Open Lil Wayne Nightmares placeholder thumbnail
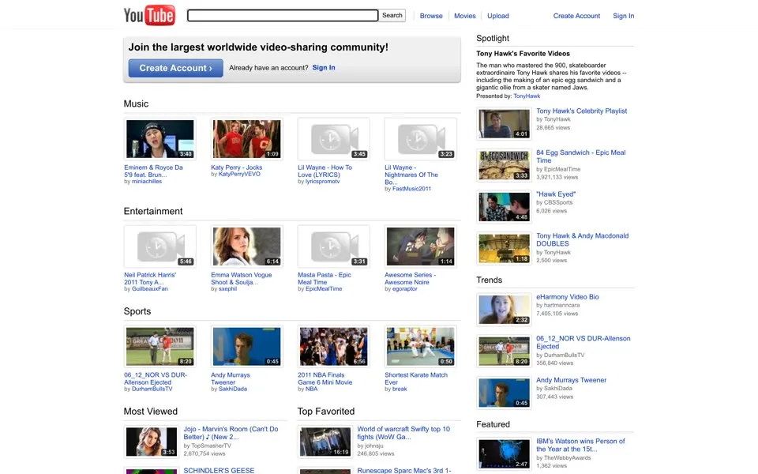The width and height of the screenshot is (758, 474). pyautogui.click(x=420, y=139)
